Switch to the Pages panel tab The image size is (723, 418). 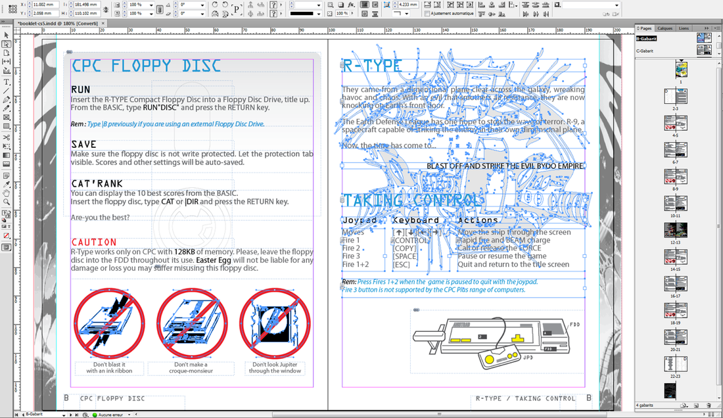pos(645,28)
